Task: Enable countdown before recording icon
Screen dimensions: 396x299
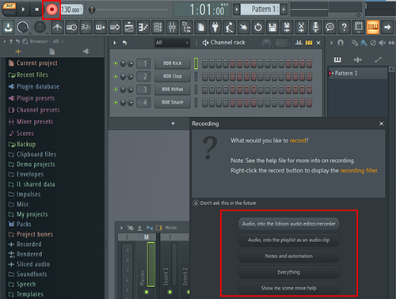Action: tap(86, 27)
